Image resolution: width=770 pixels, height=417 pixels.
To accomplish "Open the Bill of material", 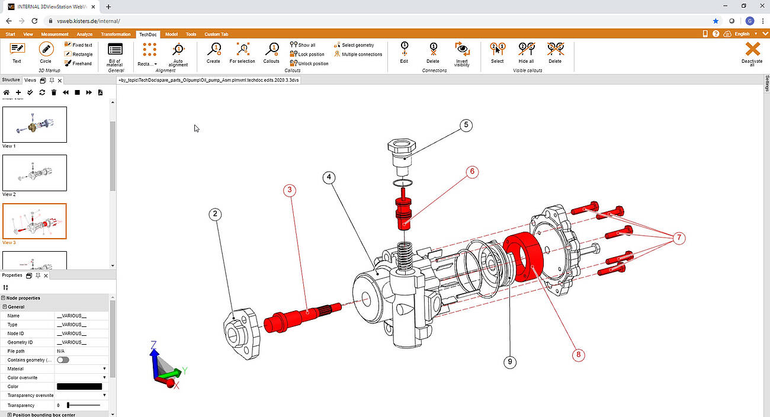I will pyautogui.click(x=115, y=54).
